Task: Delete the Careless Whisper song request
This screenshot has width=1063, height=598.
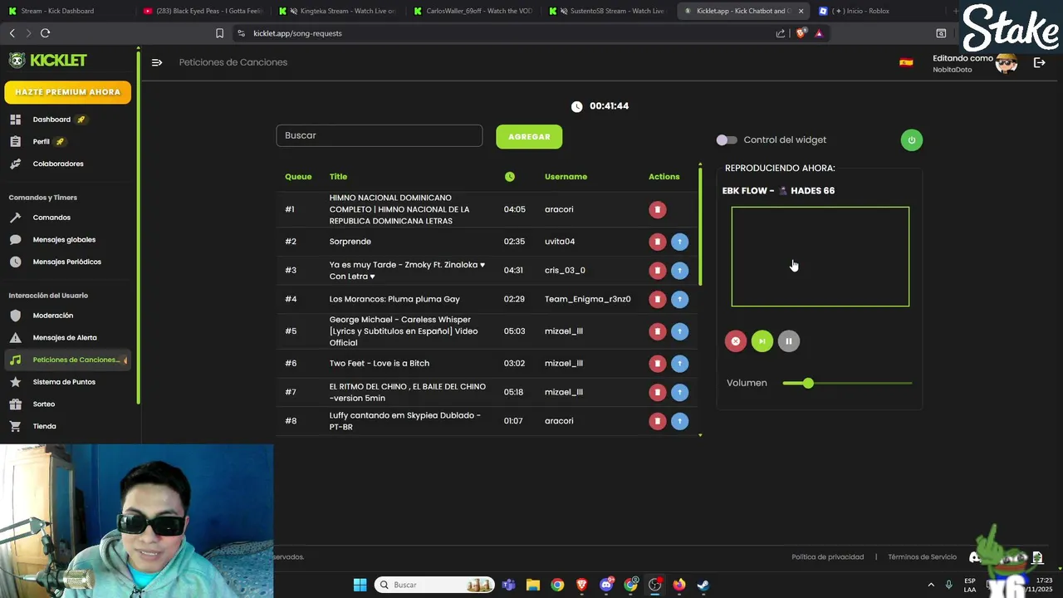Action: click(x=657, y=331)
